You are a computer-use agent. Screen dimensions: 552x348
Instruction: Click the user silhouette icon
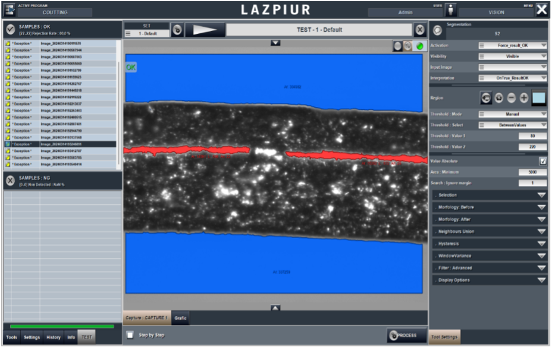click(451, 10)
